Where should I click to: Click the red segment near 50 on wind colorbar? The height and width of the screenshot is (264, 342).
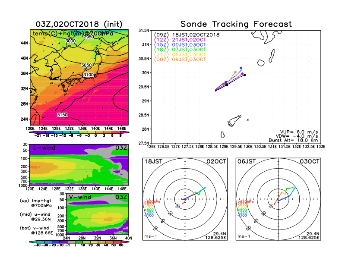click(117, 242)
